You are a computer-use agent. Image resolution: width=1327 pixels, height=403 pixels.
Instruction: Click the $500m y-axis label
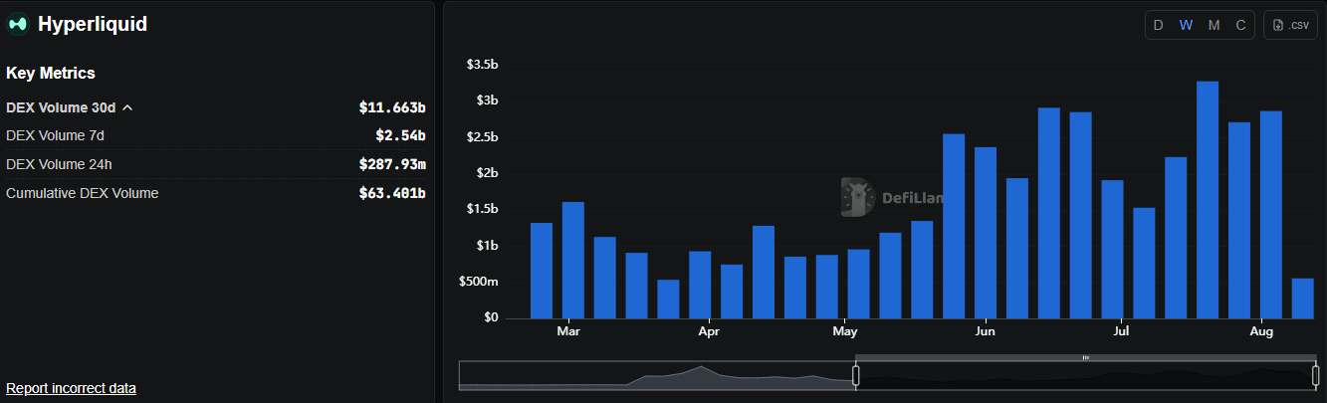(480, 282)
